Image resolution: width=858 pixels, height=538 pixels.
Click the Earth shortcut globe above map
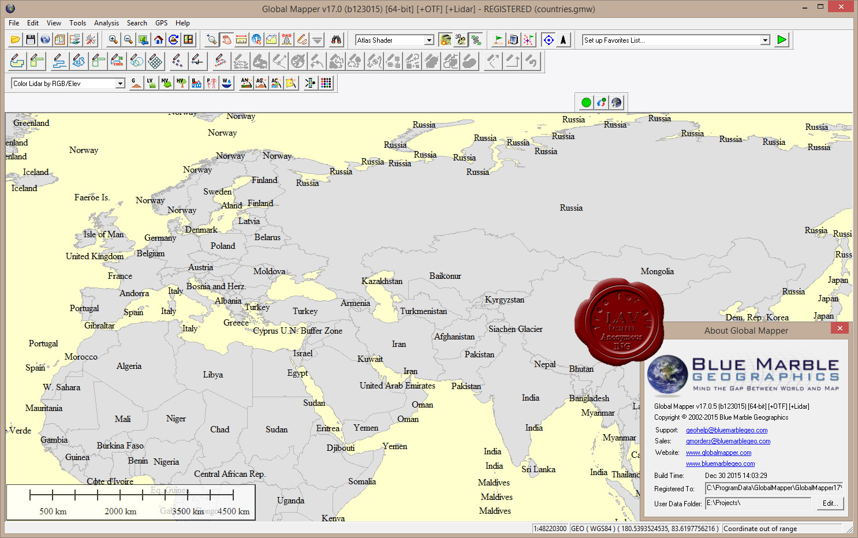pos(617,103)
